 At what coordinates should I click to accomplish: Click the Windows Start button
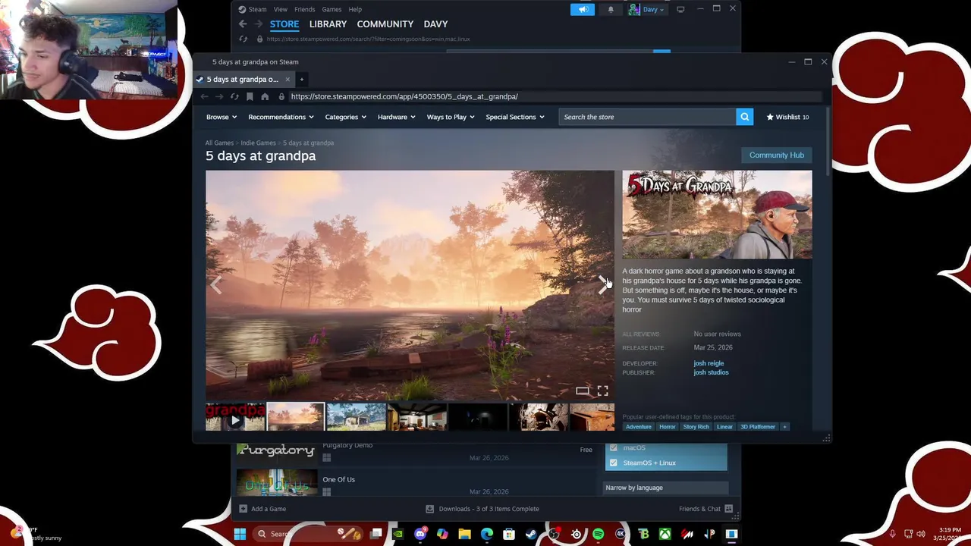coord(240,534)
